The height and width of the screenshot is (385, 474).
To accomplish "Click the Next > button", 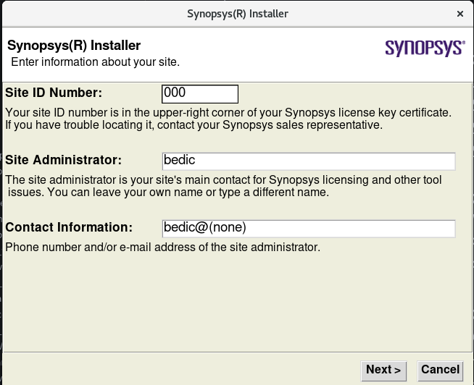I will (x=383, y=370).
